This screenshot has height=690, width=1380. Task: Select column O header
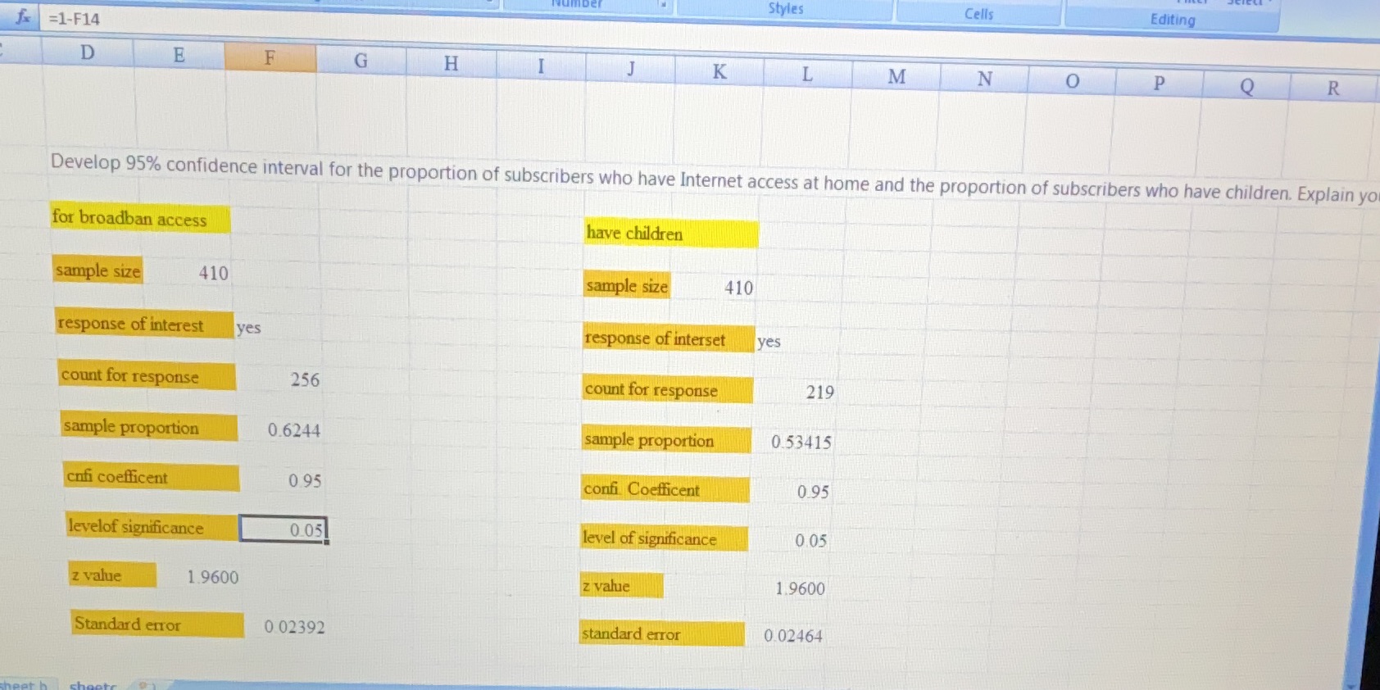coord(1072,81)
